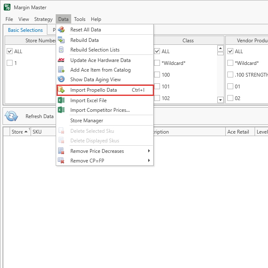Sort by the Ace Retail column header
This screenshot has width=268, height=268.
tap(240, 132)
